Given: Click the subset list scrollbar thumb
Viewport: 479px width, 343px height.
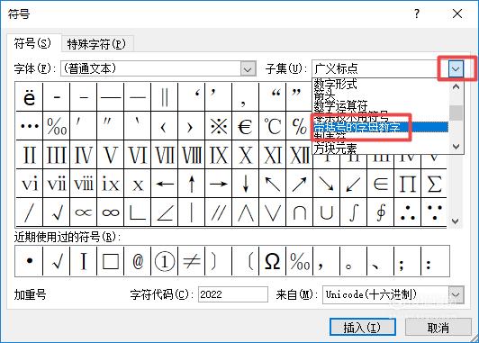Looking at the screenshot, I should tap(456, 113).
